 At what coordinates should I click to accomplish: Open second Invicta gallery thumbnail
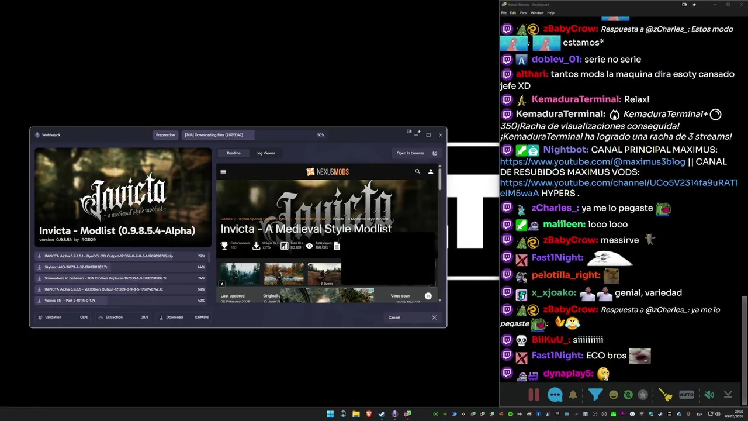click(284, 274)
